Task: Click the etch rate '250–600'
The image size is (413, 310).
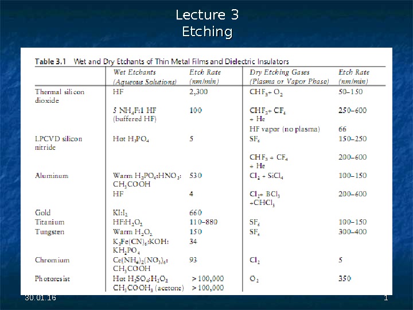Action: [x=352, y=110]
